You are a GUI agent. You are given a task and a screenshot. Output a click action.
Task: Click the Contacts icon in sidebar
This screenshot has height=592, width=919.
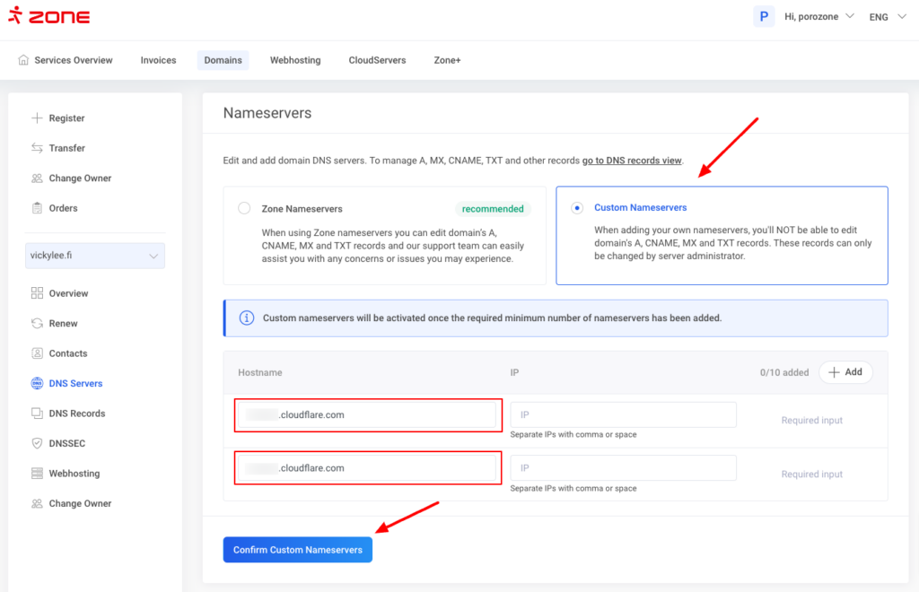point(37,353)
